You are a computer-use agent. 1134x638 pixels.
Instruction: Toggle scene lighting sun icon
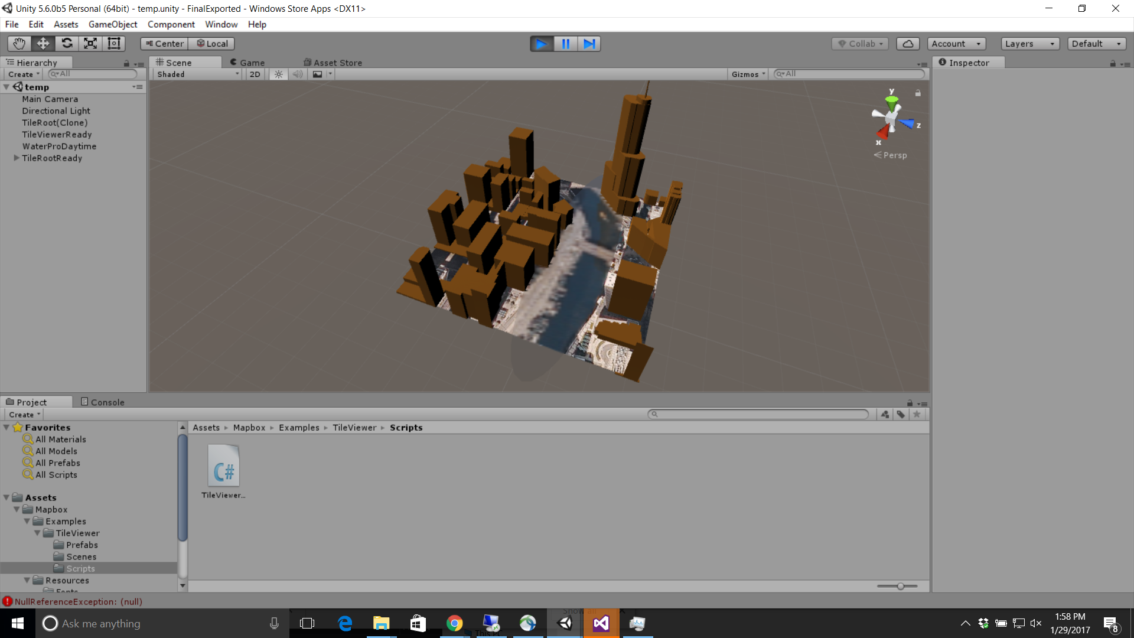pyautogui.click(x=279, y=74)
